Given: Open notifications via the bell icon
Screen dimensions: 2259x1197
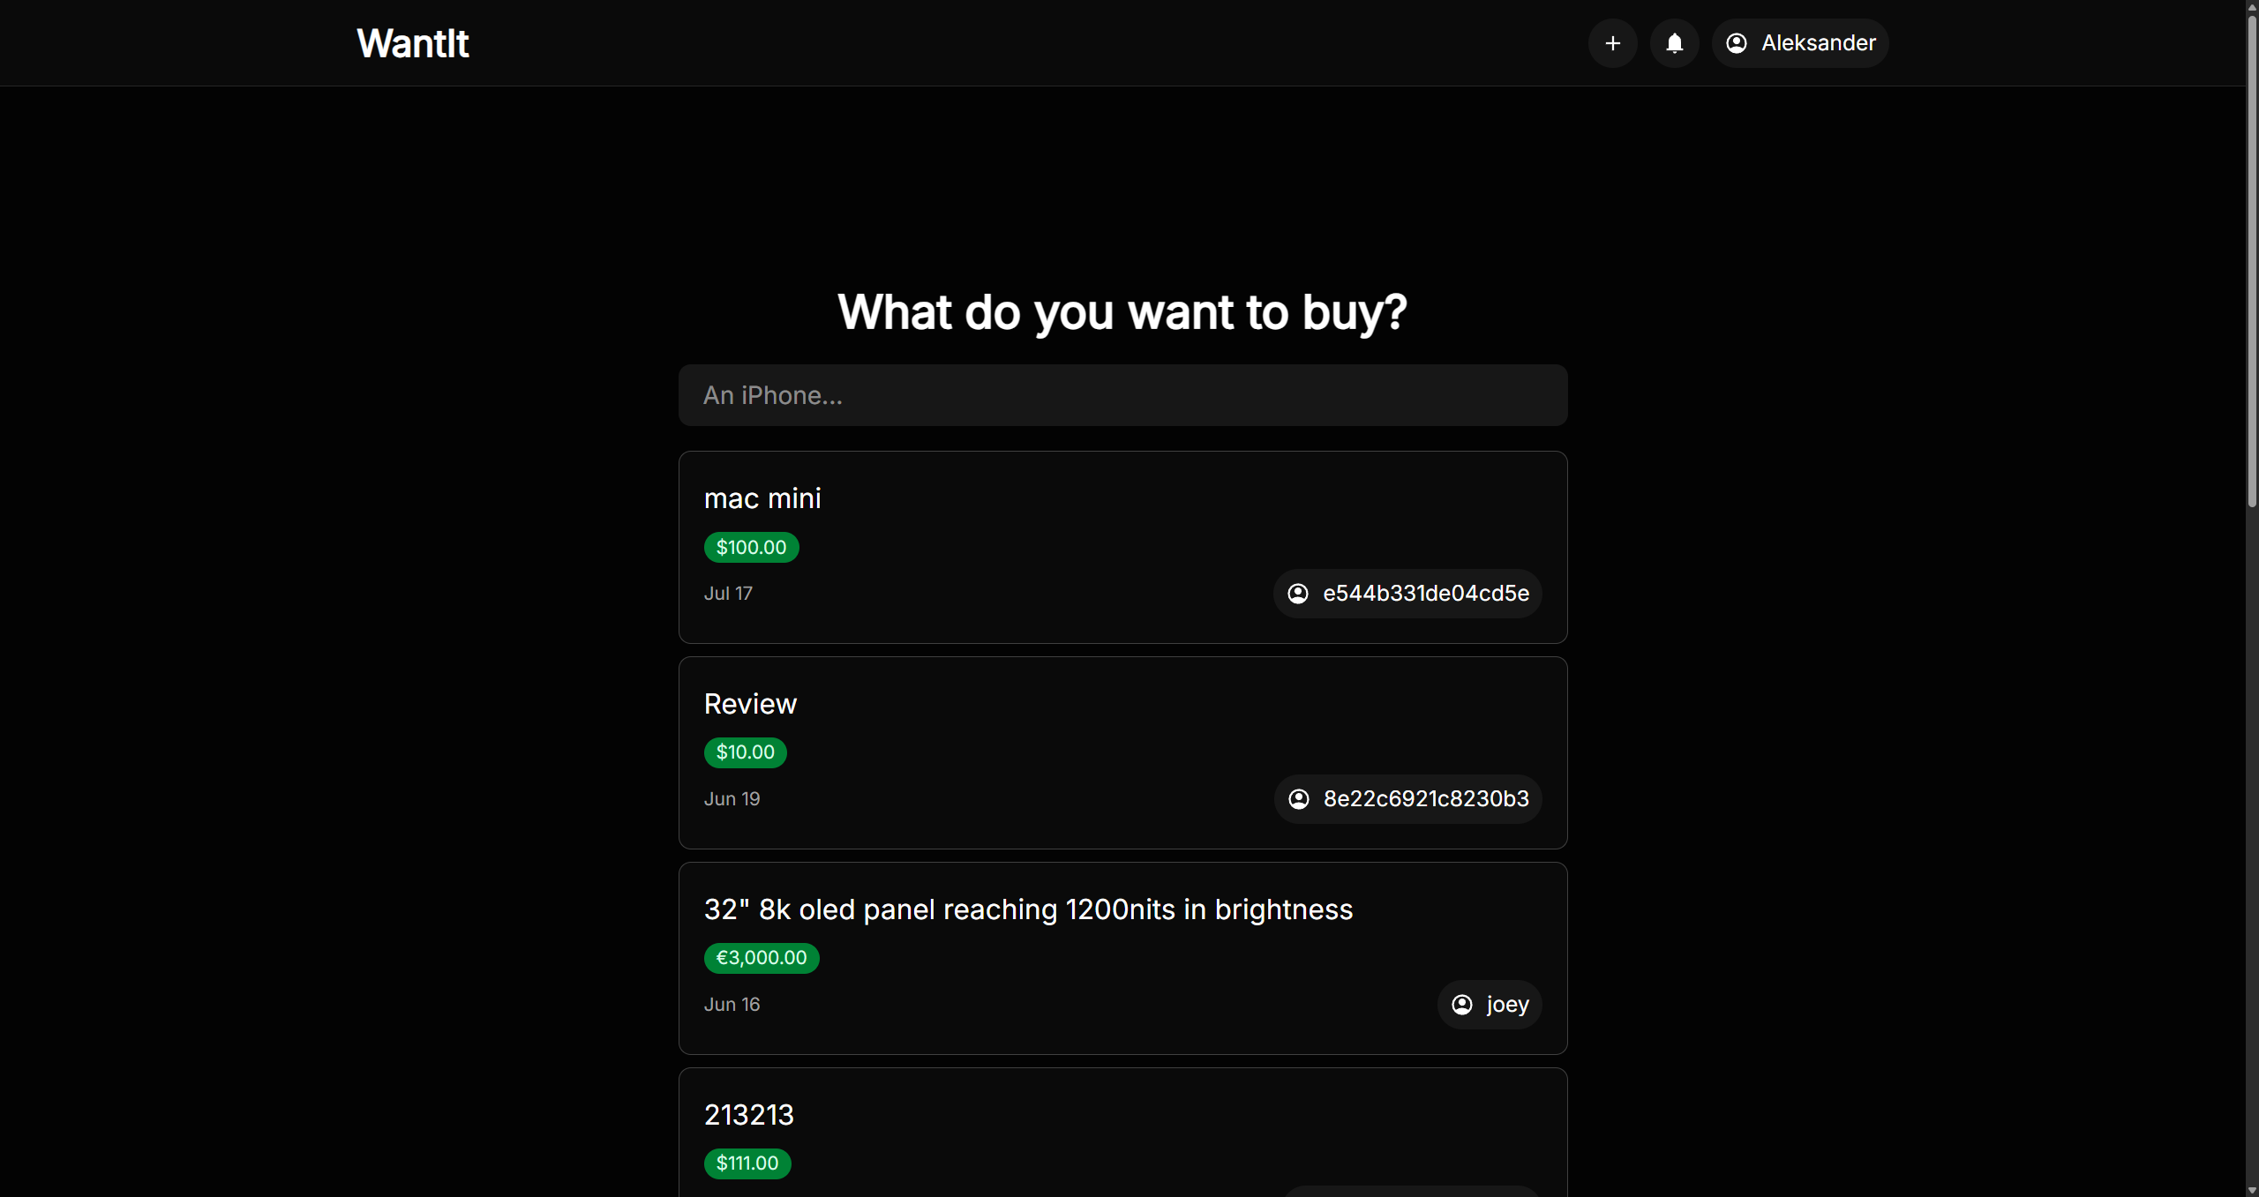Looking at the screenshot, I should [x=1674, y=43].
